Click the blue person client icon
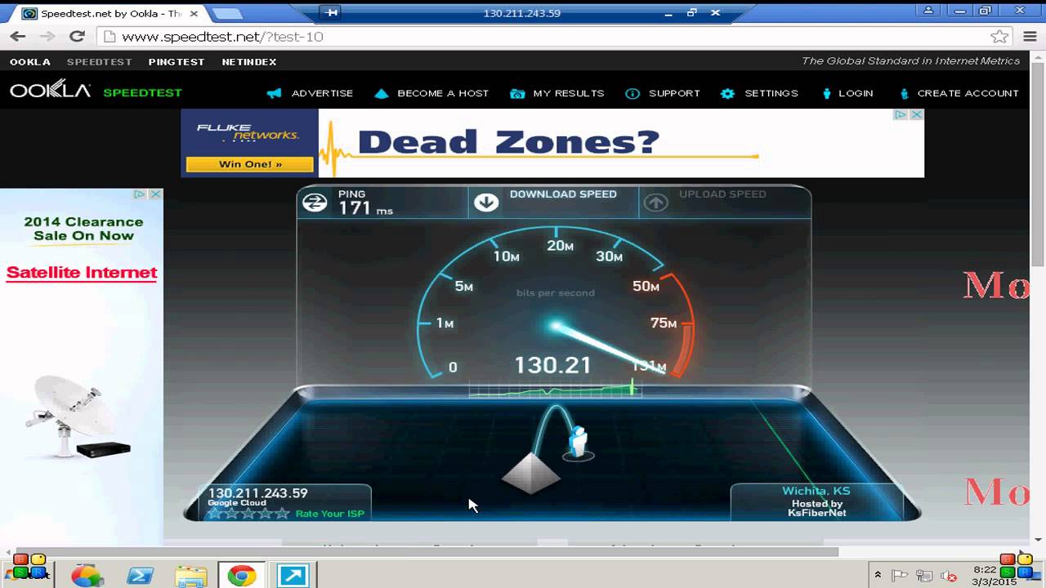The image size is (1046, 588). [579, 442]
